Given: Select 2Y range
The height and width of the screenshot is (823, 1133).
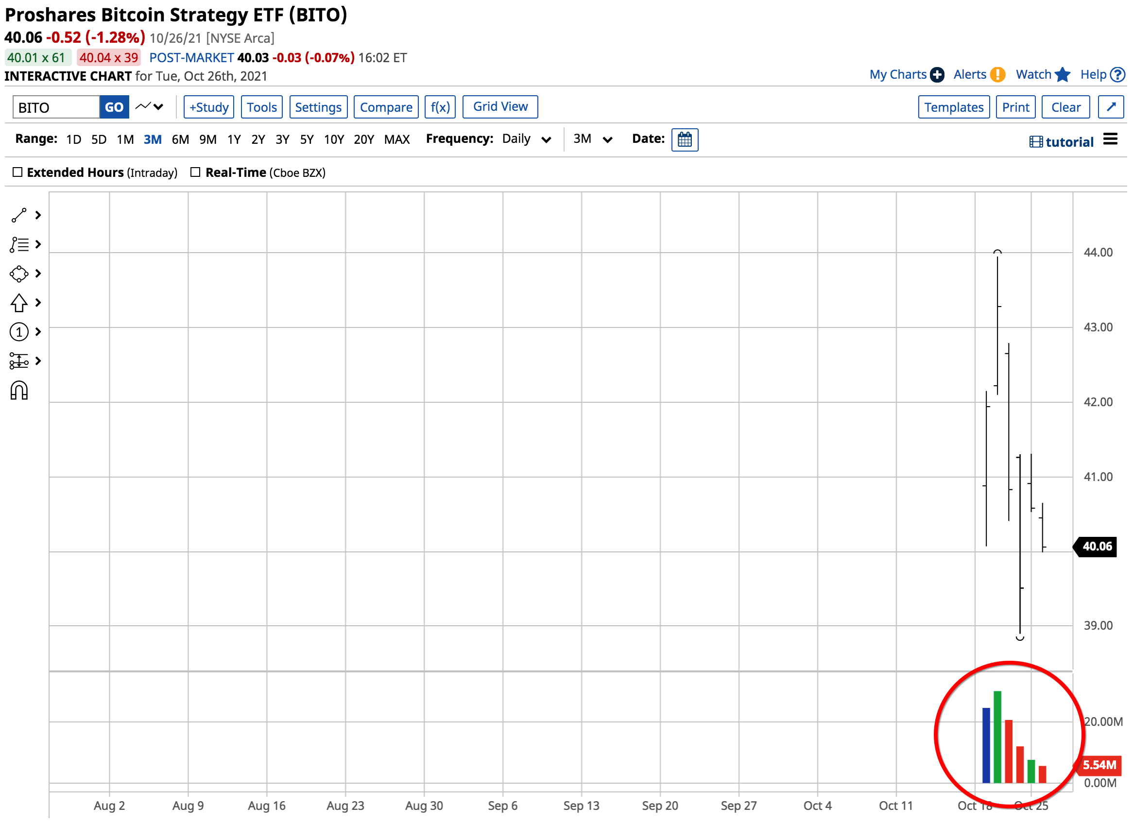Looking at the screenshot, I should coord(258,139).
